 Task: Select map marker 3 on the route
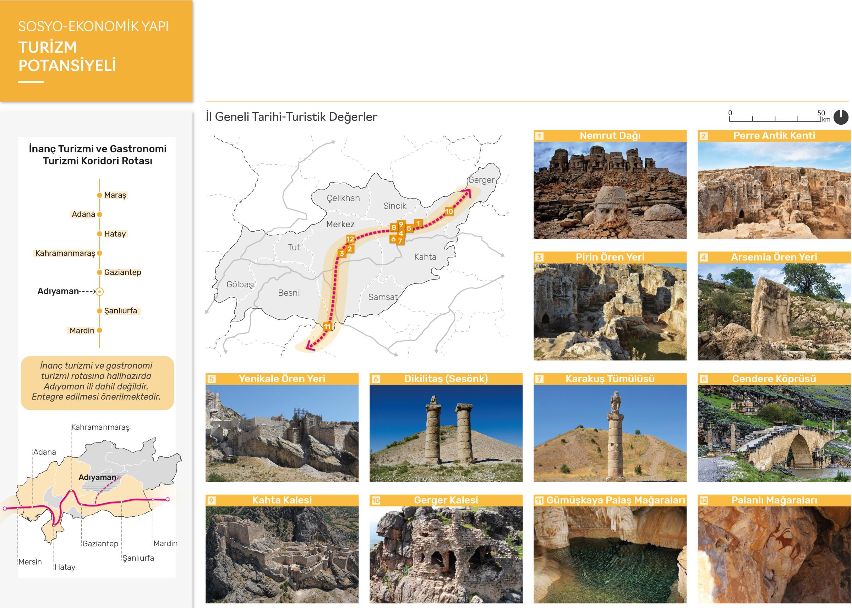tap(341, 254)
